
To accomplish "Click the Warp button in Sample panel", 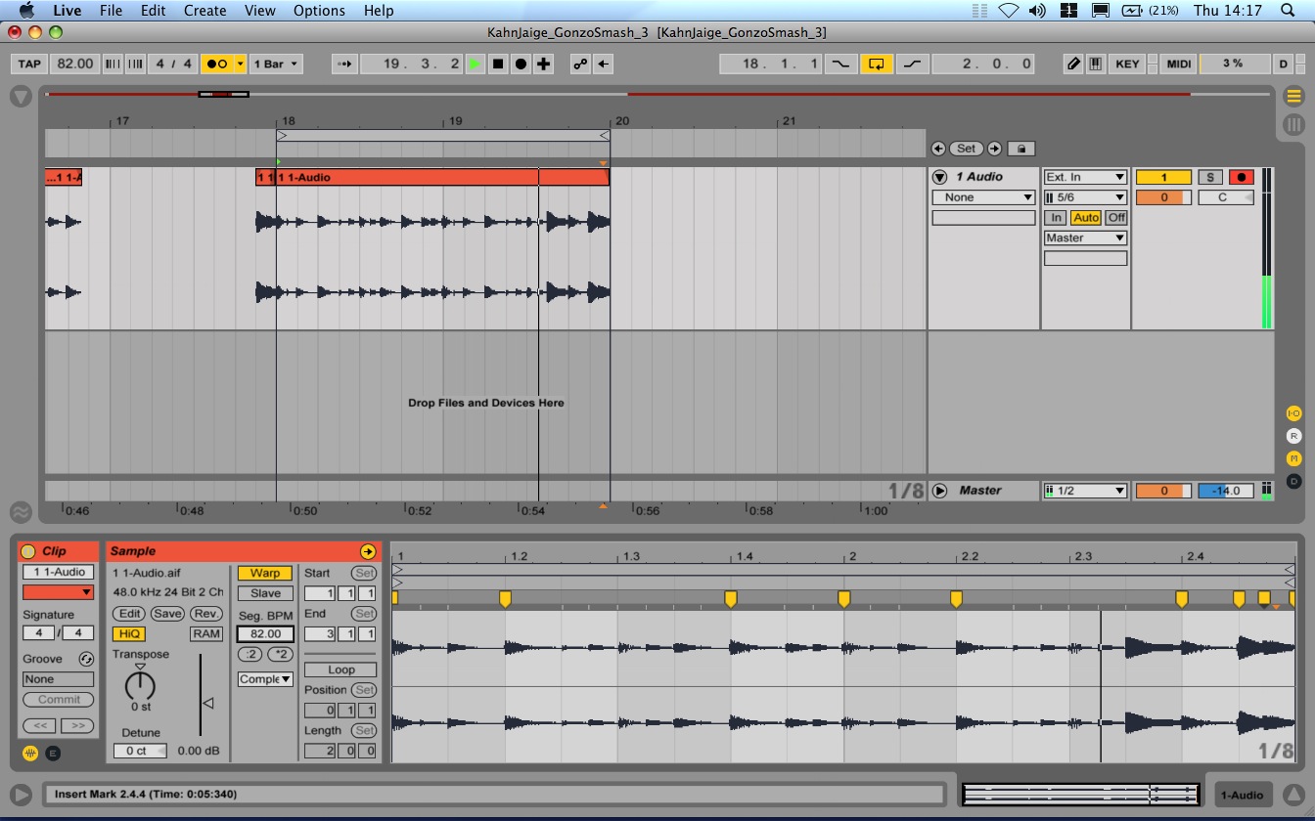I will pyautogui.click(x=264, y=573).
